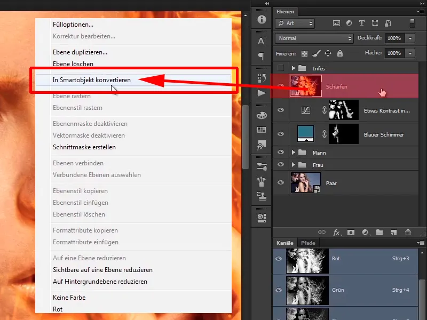Viewport: 427px width, 320px height.
Task: Show the Infos group visibility box
Action: click(x=281, y=68)
